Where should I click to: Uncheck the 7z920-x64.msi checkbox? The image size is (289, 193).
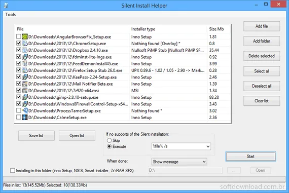click(x=18, y=90)
